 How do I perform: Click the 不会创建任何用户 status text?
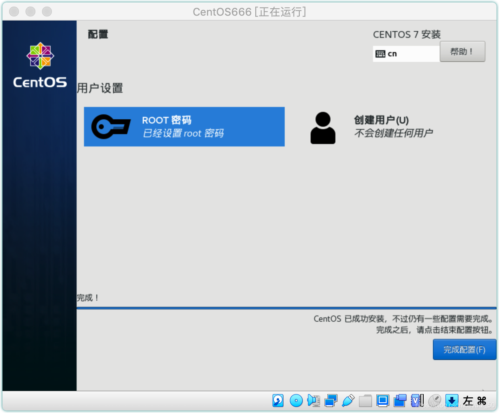click(394, 133)
